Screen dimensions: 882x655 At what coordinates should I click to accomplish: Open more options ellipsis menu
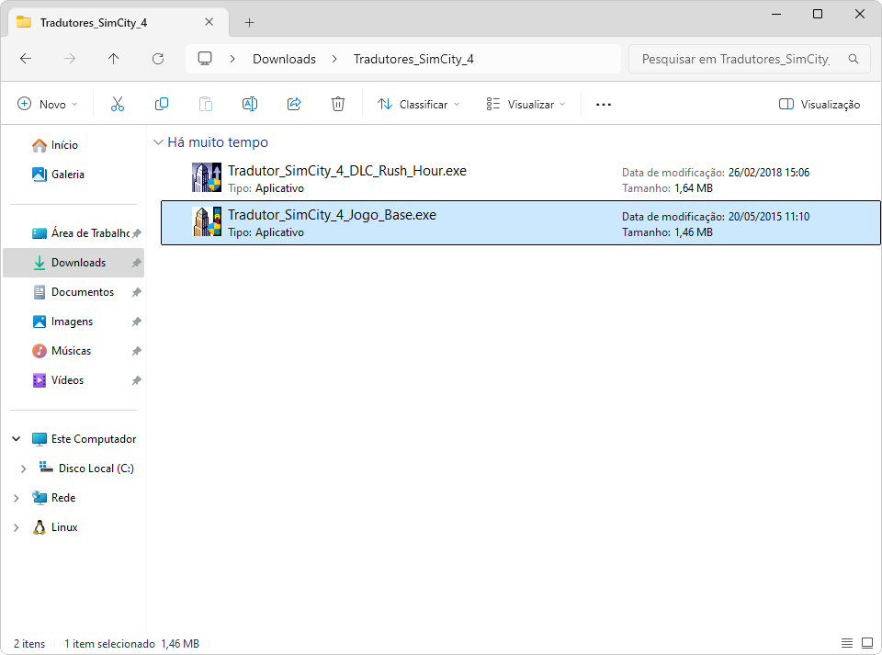[604, 105]
